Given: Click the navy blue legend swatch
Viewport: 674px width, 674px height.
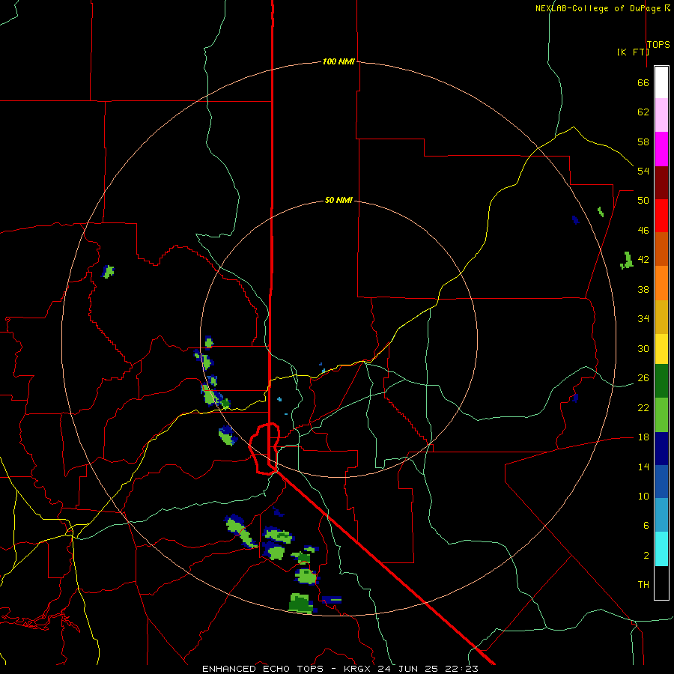Looking at the screenshot, I should [661, 449].
